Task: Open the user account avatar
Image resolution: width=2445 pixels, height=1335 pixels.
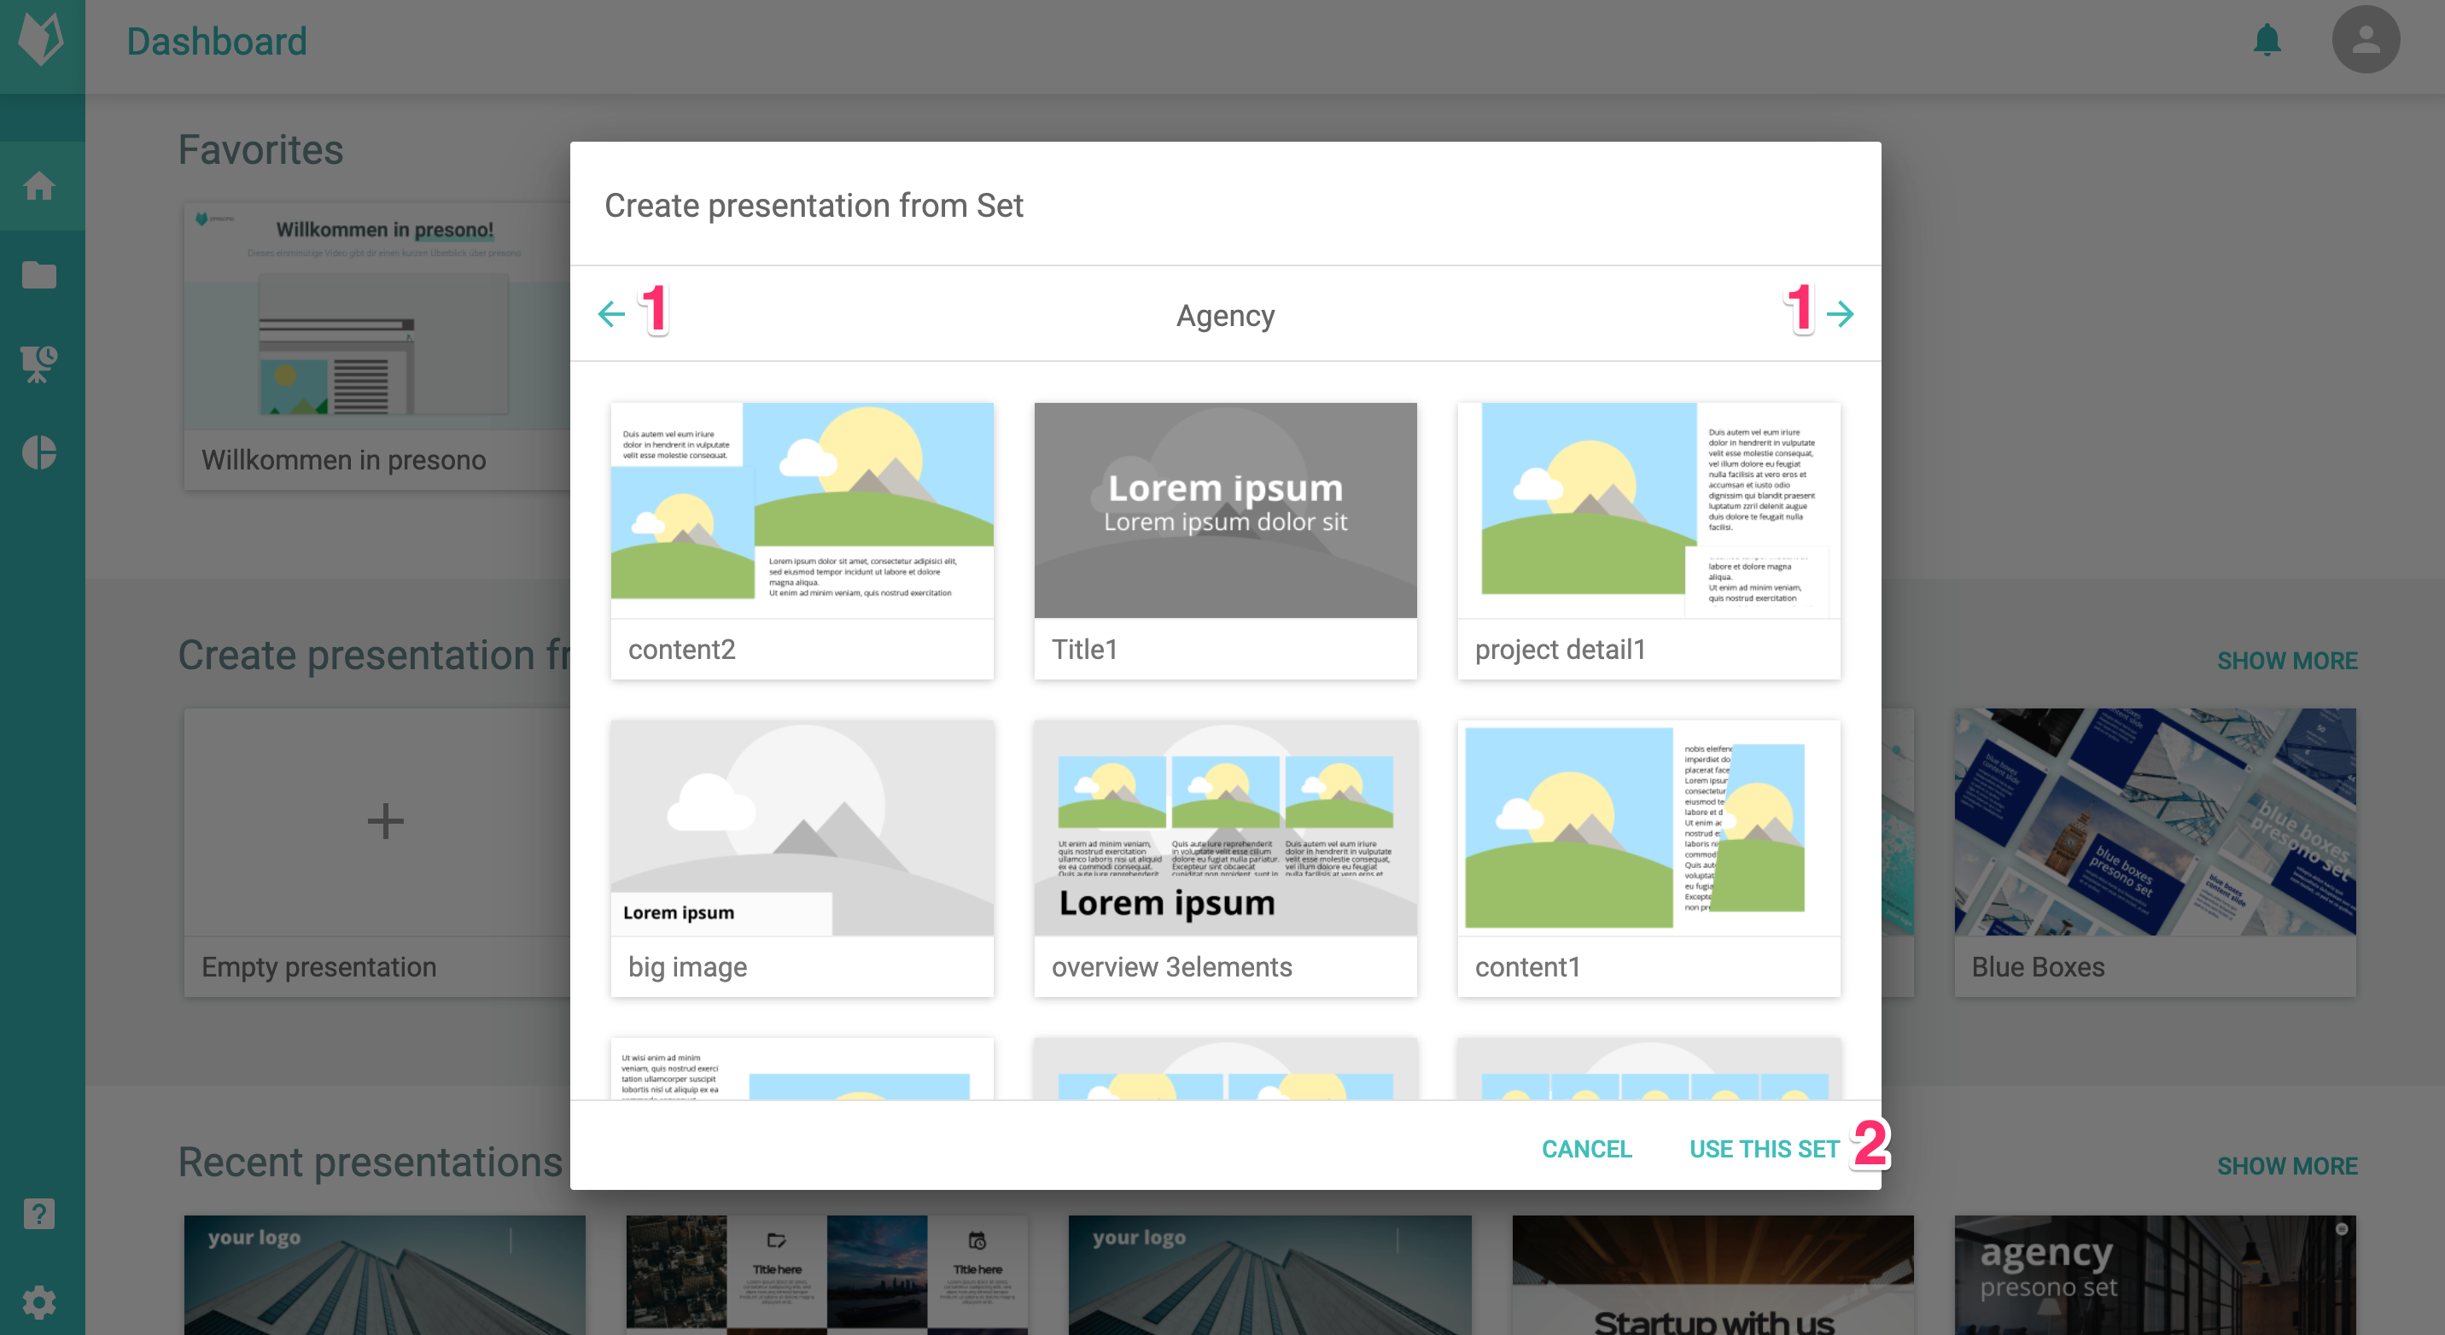Action: tap(2366, 40)
